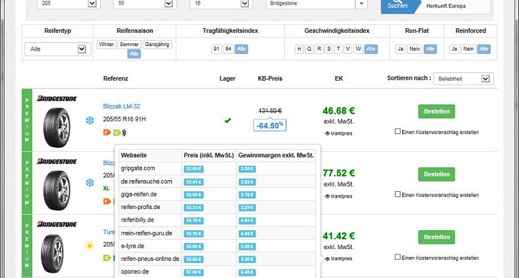Image resolution: width=519 pixels, height=278 pixels.
Task: Select speed index R filter
Action: point(319,49)
